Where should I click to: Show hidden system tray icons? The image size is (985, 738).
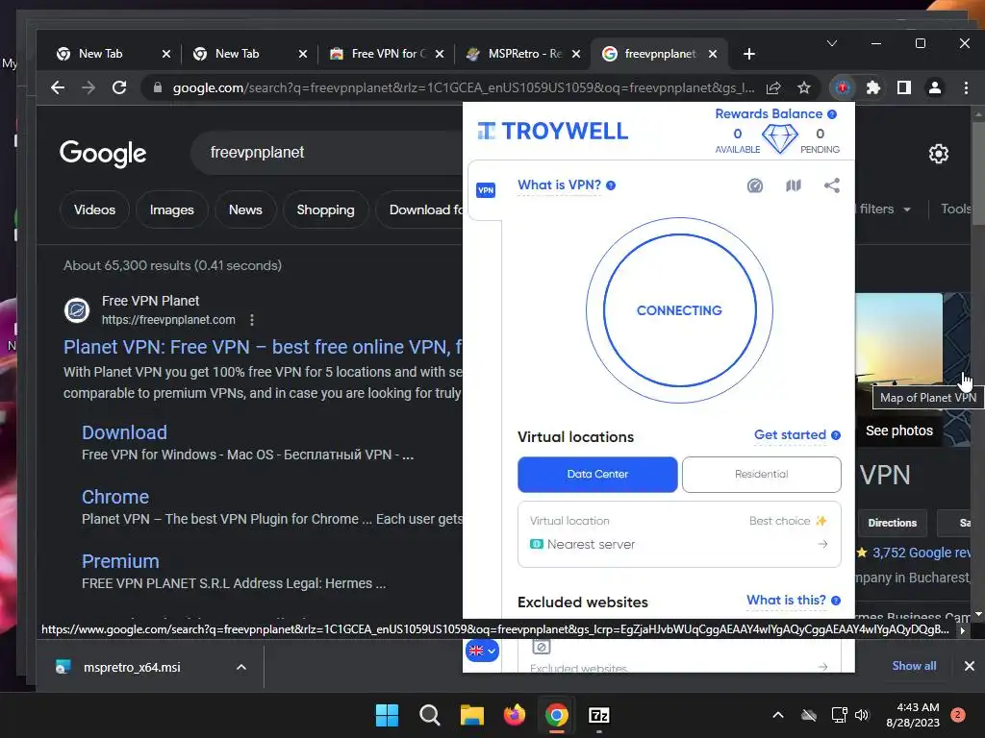point(777,715)
